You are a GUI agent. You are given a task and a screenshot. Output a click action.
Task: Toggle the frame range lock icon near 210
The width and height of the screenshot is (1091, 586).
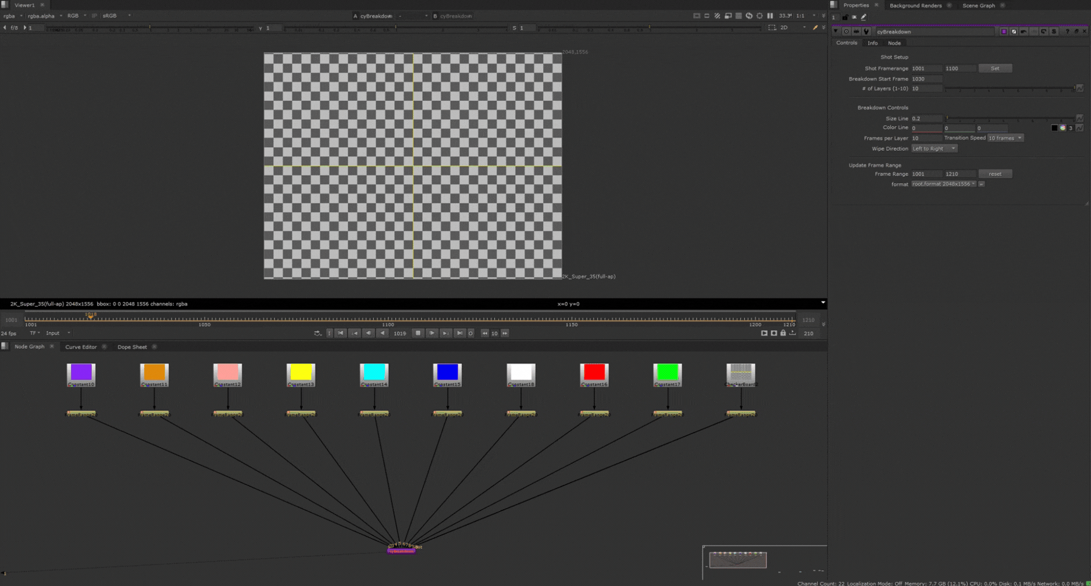pos(783,333)
